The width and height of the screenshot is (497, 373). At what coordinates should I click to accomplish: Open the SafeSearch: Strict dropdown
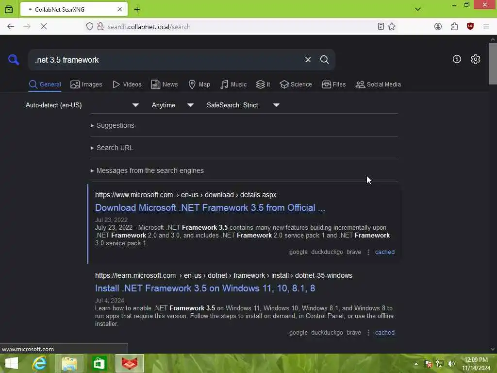click(243, 105)
